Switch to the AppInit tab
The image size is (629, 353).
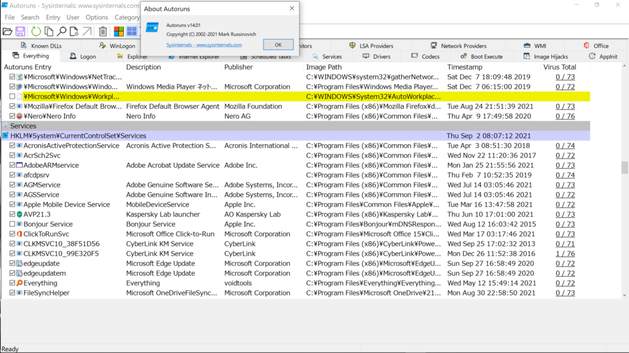tap(603, 57)
